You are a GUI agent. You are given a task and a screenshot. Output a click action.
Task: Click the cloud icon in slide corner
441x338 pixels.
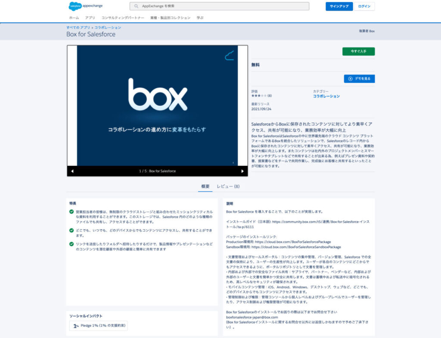click(x=230, y=56)
